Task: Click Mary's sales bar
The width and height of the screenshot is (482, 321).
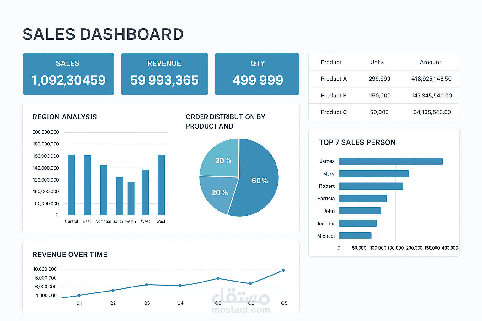Action: pyautogui.click(x=373, y=174)
